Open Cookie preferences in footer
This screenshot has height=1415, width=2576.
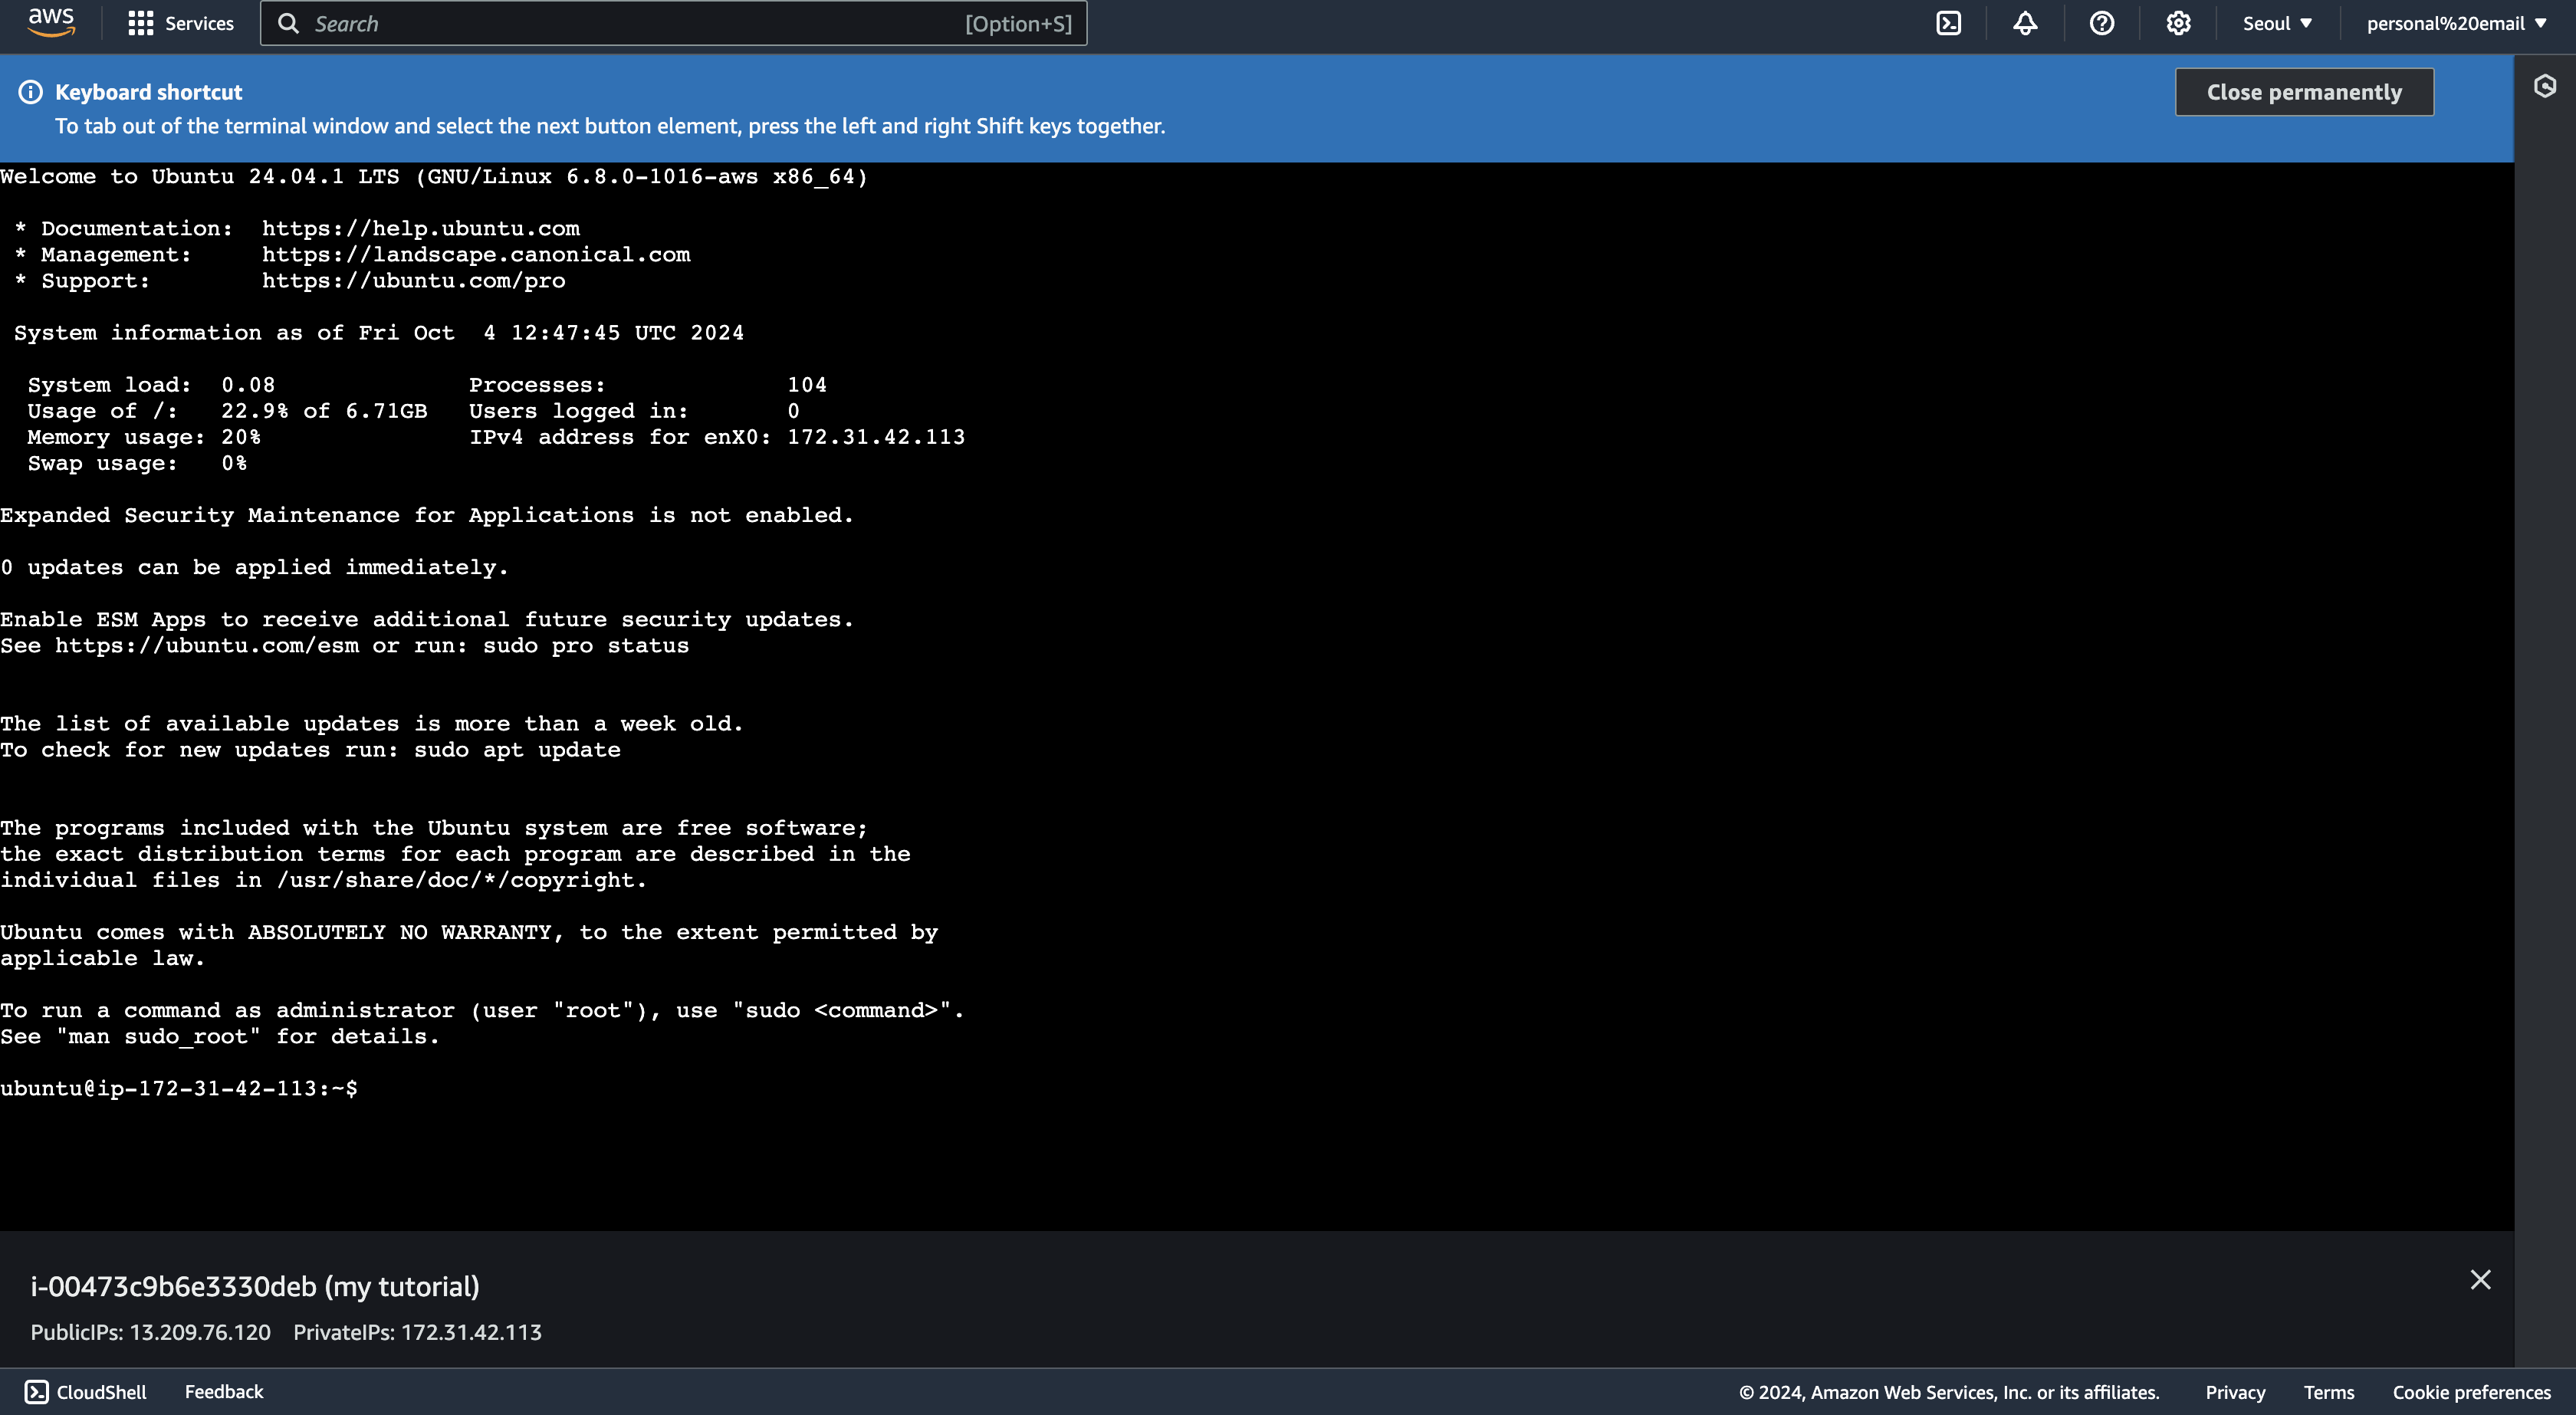pos(2471,1392)
